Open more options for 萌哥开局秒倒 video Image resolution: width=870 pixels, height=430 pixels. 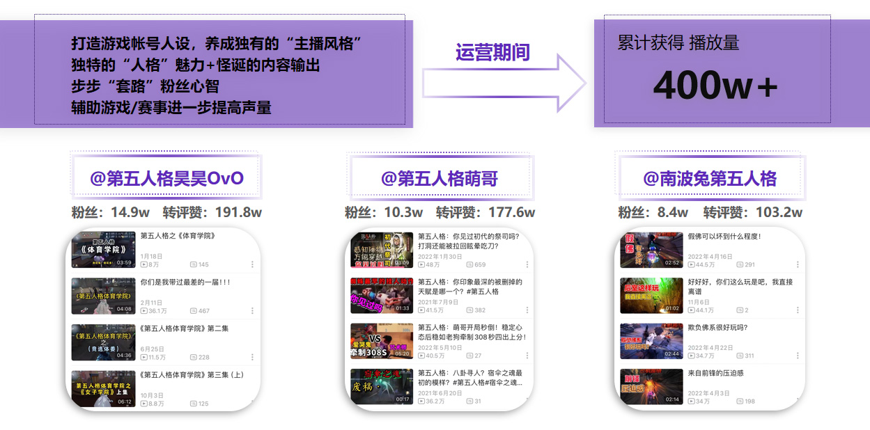tap(527, 356)
